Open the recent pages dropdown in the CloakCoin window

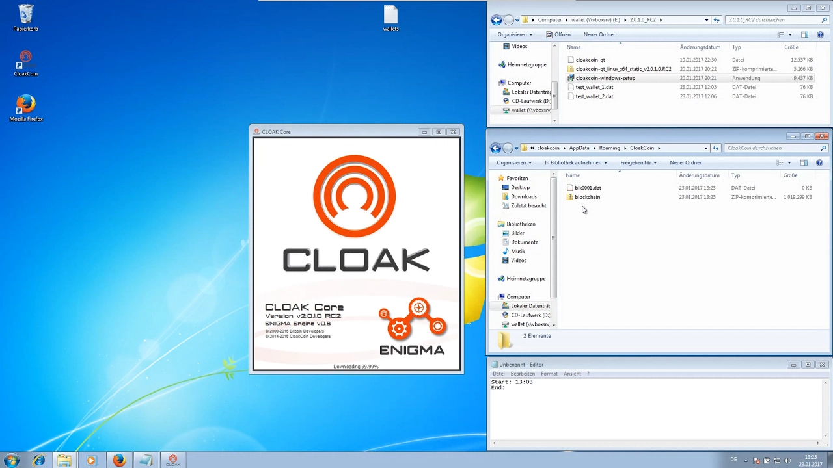[517, 148]
